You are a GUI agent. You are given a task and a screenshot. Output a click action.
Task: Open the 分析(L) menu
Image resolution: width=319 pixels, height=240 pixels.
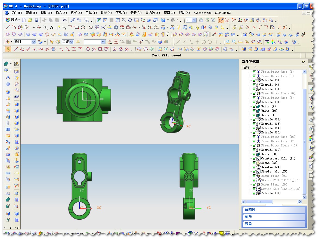(x=136, y=13)
